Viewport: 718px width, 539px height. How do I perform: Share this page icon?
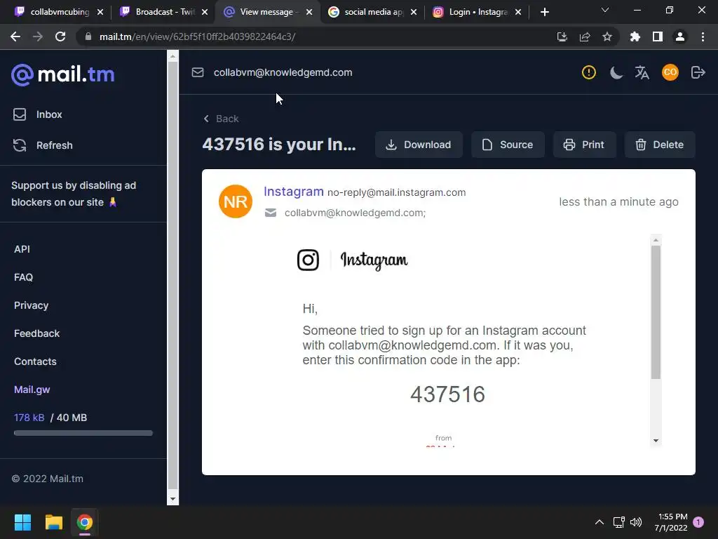(x=584, y=36)
